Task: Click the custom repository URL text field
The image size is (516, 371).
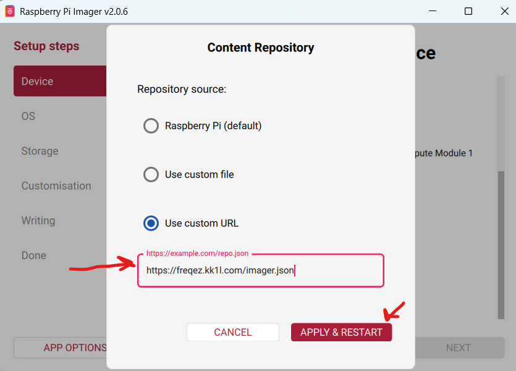Action: (260, 270)
